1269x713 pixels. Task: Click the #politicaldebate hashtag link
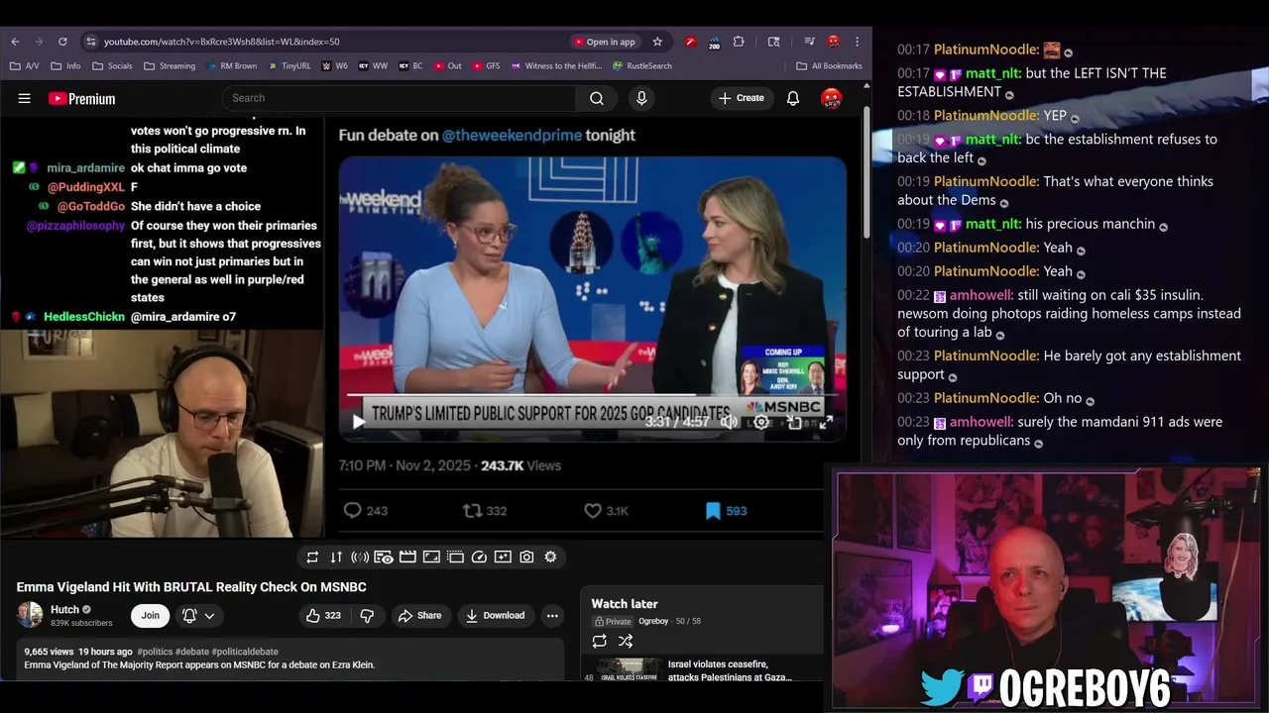[x=245, y=652]
